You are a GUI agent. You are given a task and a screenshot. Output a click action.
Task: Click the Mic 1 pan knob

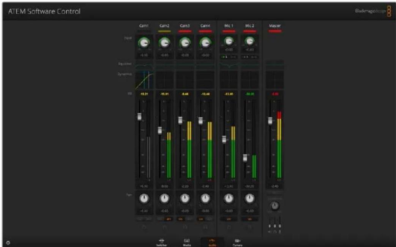[x=229, y=198]
